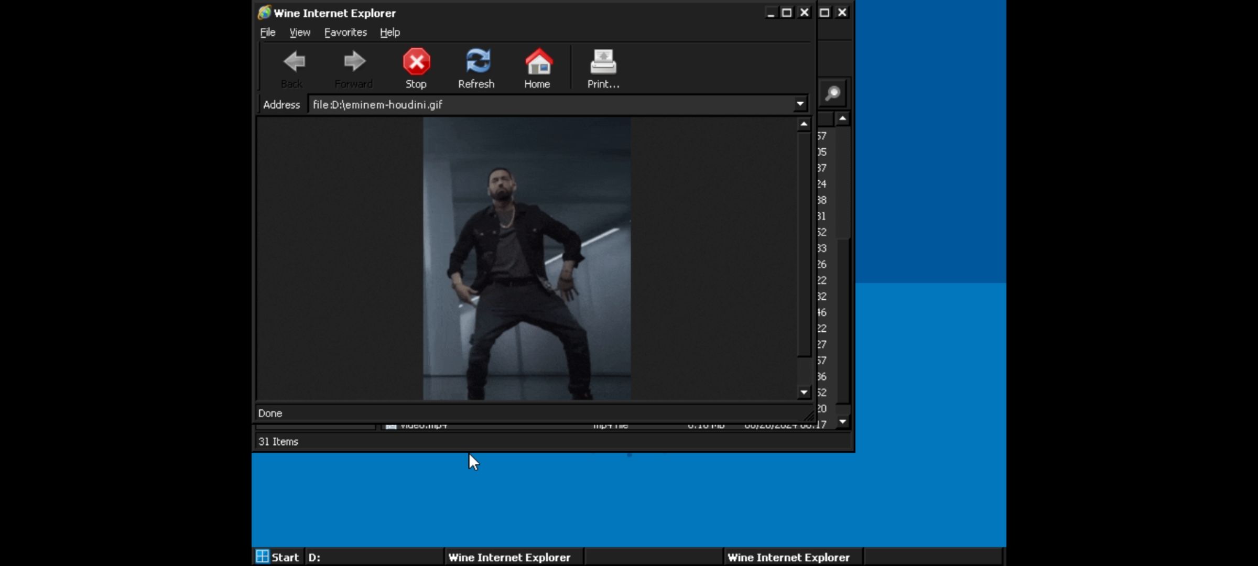The image size is (1258, 566).
Task: Click the eminem-houdini GIF image
Action: [527, 258]
